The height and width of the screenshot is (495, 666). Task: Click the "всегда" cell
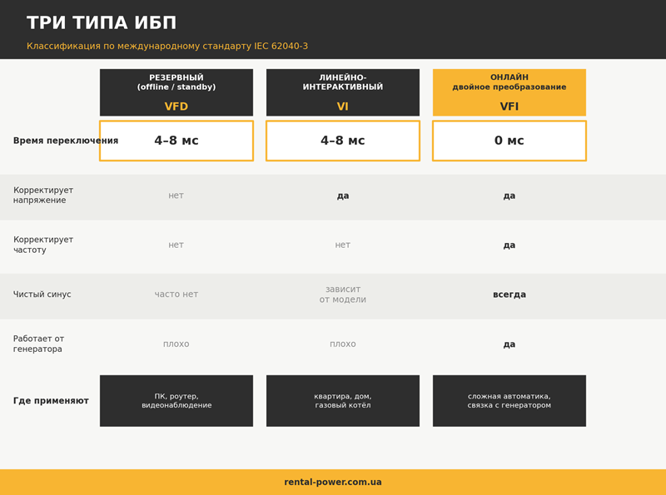(509, 295)
